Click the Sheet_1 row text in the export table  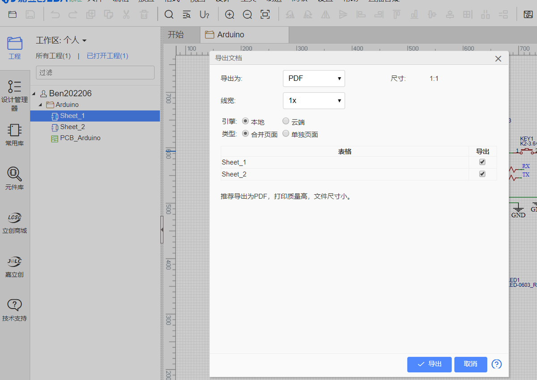tap(234, 162)
